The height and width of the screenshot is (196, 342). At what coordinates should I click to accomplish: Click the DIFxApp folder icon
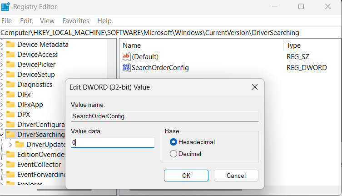[x=10, y=105]
